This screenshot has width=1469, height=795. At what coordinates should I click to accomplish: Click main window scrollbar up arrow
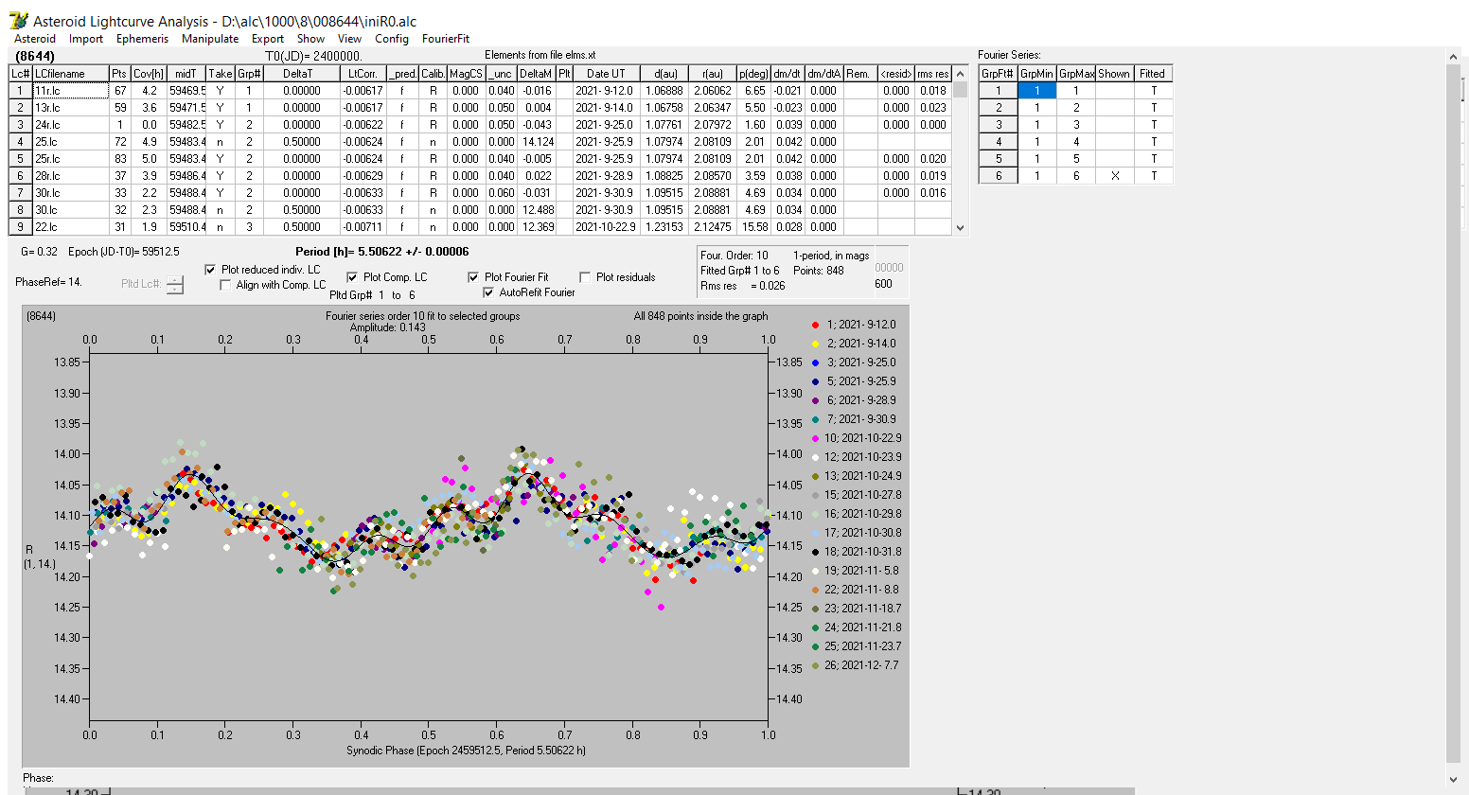point(1454,58)
